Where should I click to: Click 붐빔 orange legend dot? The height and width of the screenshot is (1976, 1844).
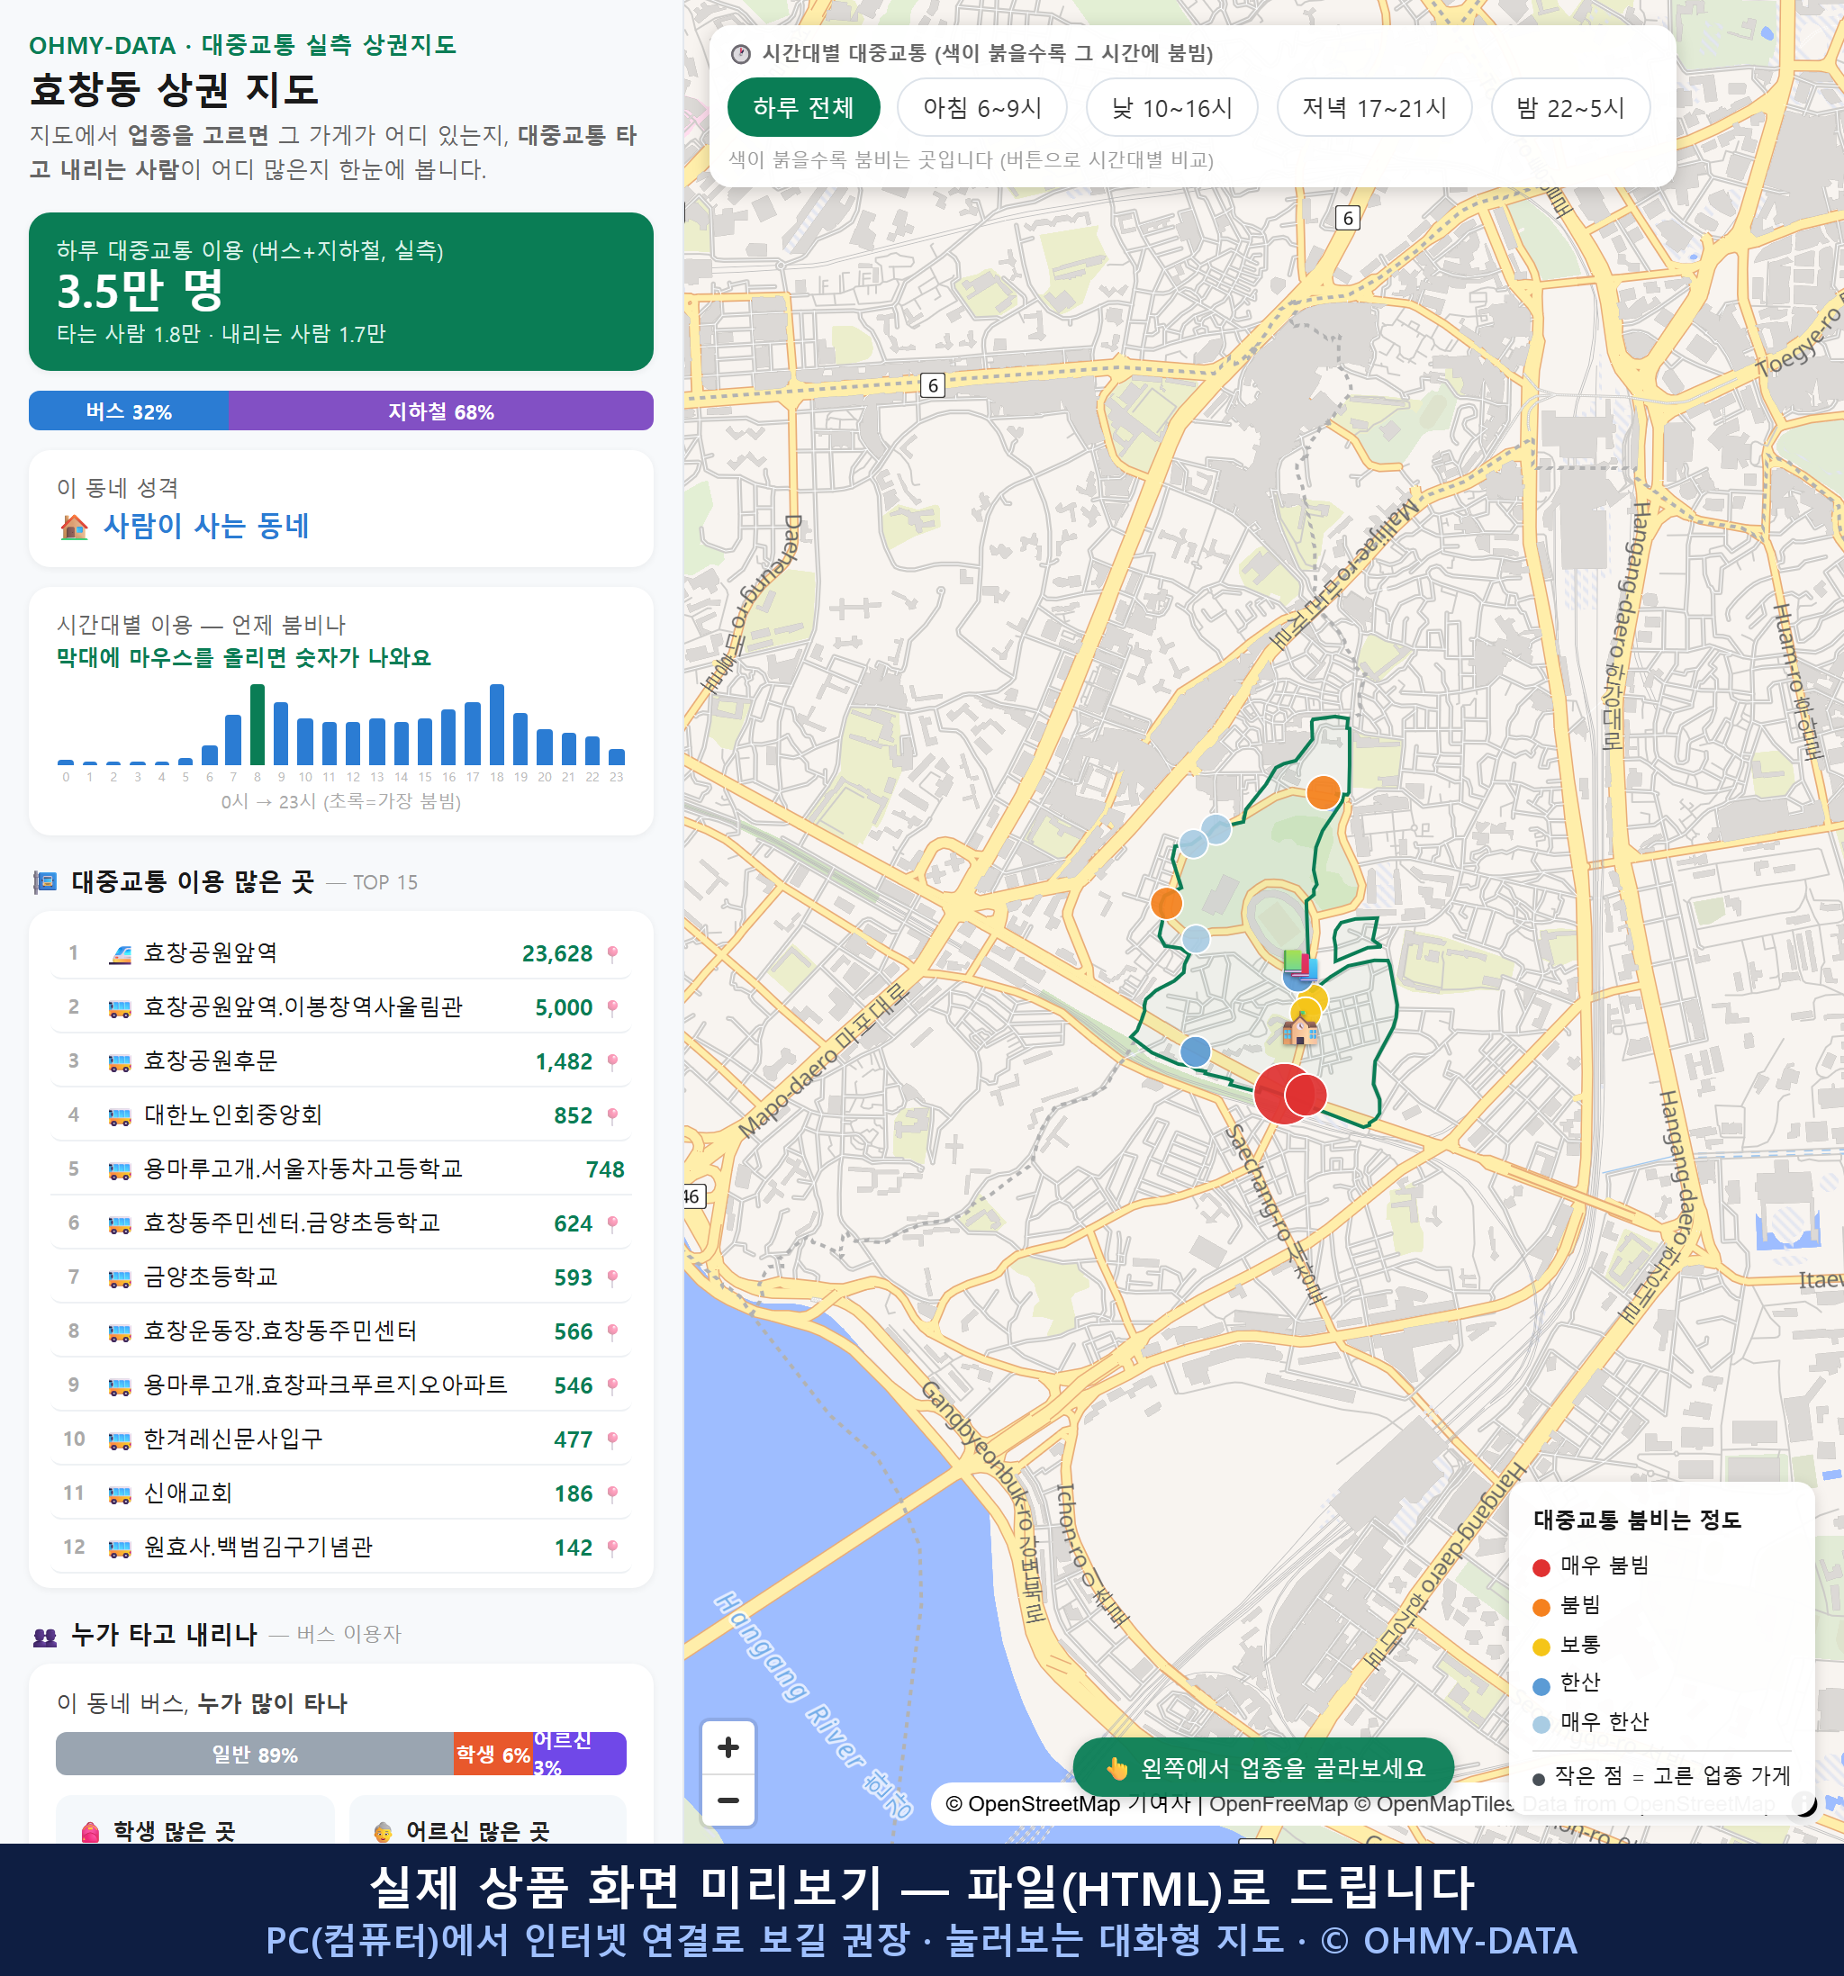pyautogui.click(x=1541, y=1607)
